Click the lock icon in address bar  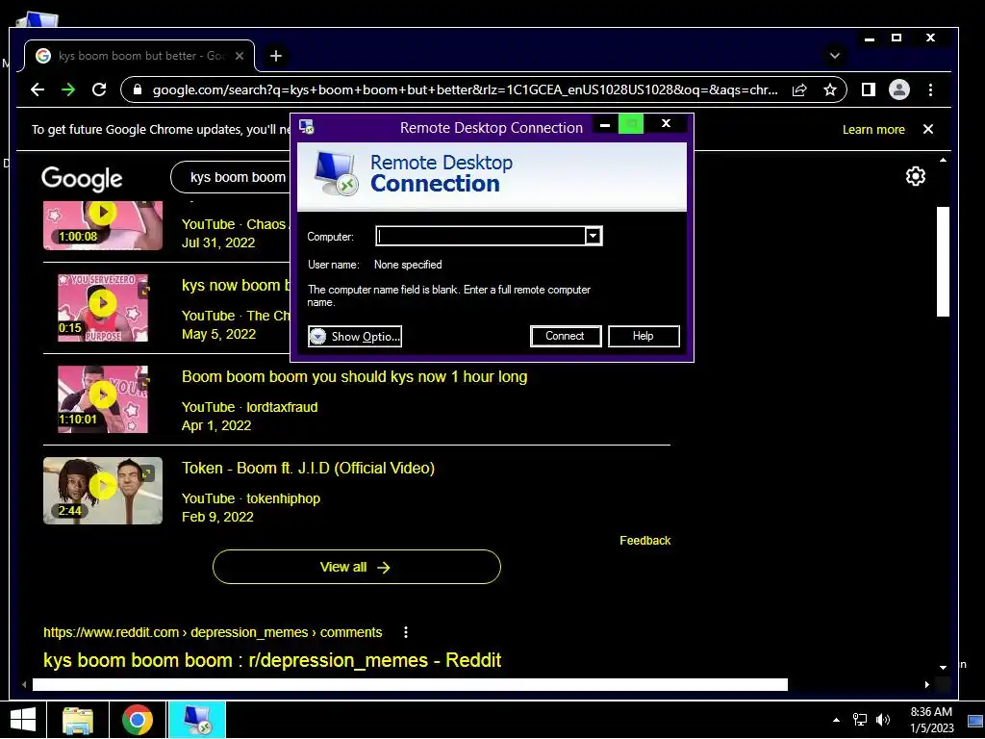138,89
